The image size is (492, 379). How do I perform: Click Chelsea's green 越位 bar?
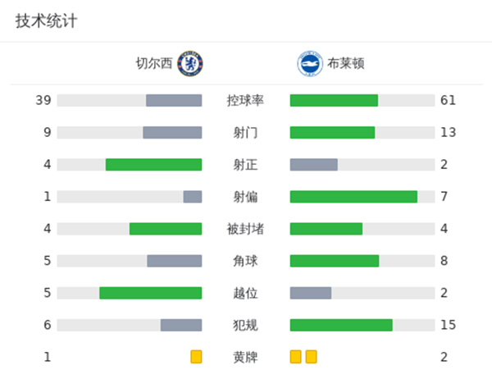point(150,293)
